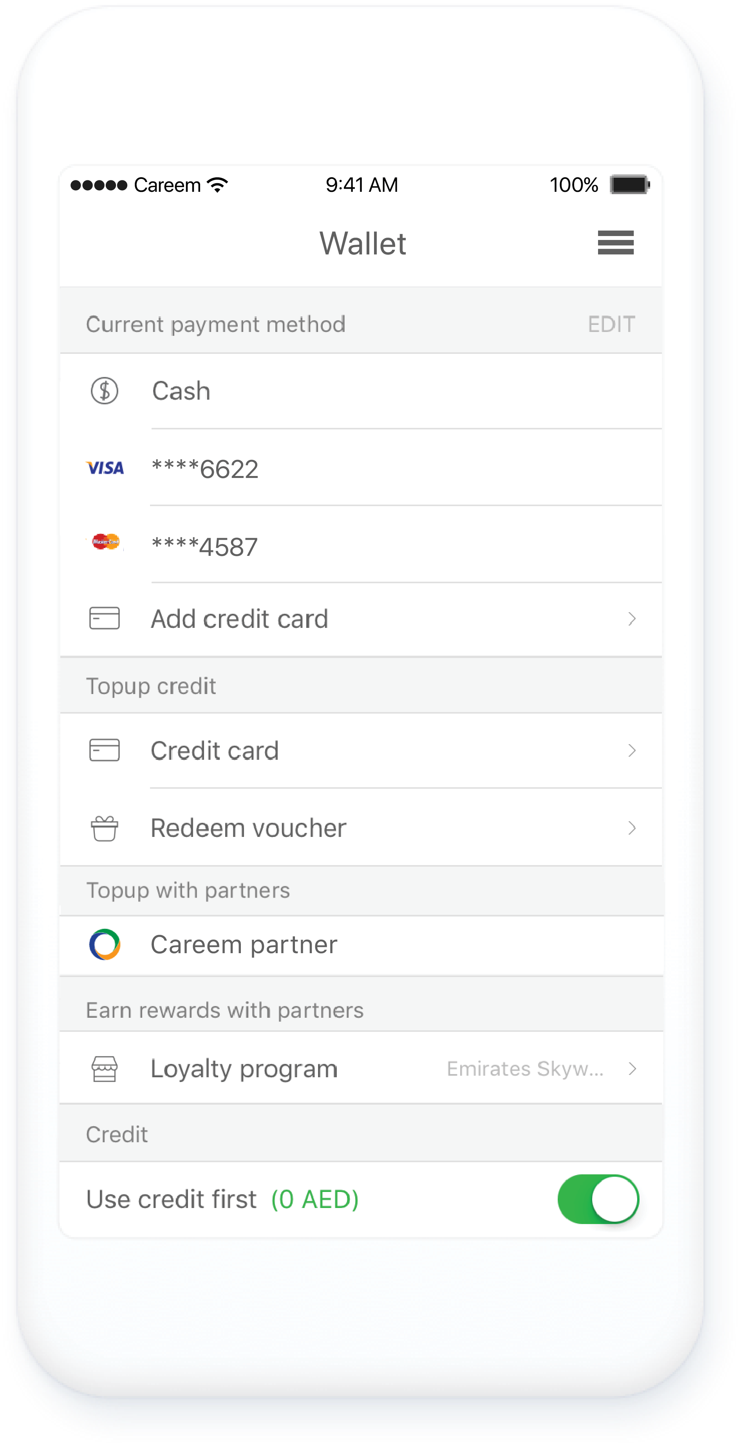Image resolution: width=741 pixels, height=1446 pixels.
Task: Select the Loyalty program storefront icon
Action: 105,1068
